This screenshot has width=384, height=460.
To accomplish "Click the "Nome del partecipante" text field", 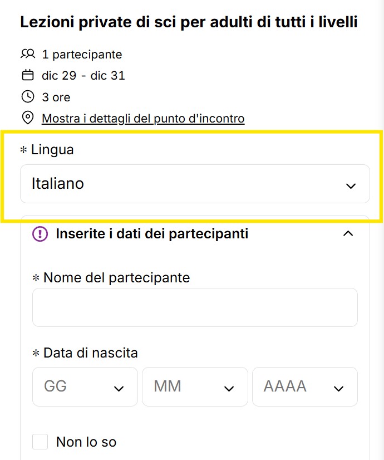I will coord(195,307).
